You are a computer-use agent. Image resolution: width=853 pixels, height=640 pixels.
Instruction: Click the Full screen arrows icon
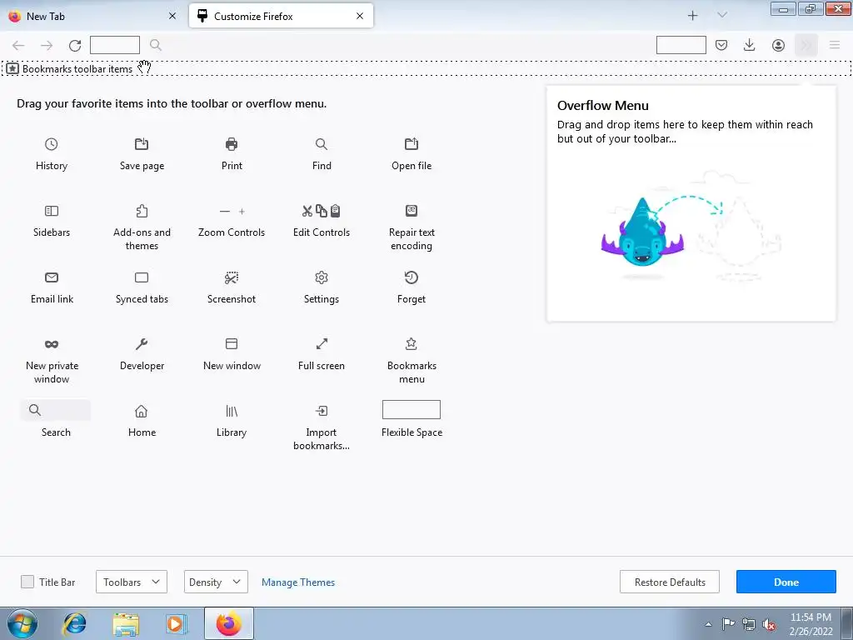click(322, 344)
